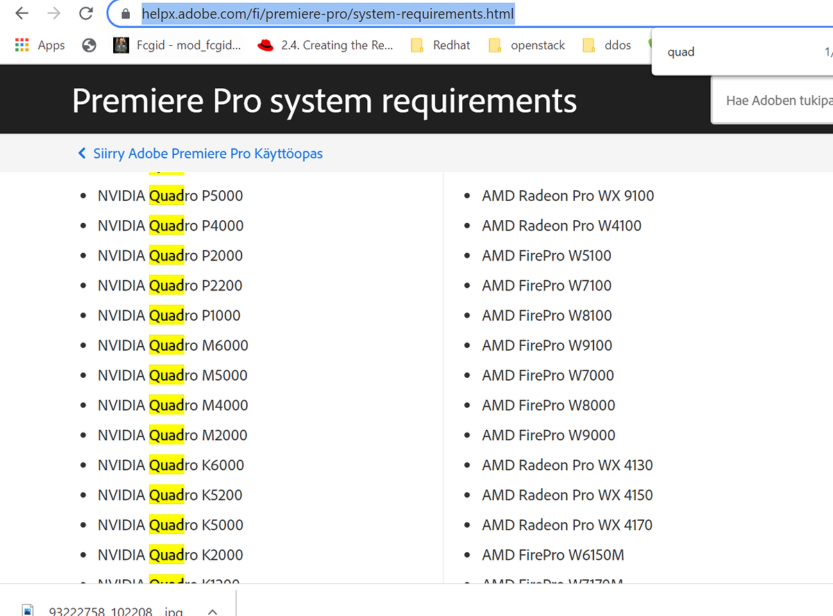This screenshot has width=833, height=616.
Task: Click the address bar URL
Action: click(328, 13)
